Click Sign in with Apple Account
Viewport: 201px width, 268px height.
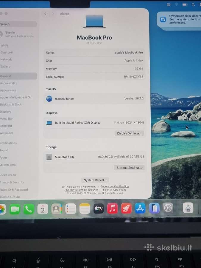point(17,34)
